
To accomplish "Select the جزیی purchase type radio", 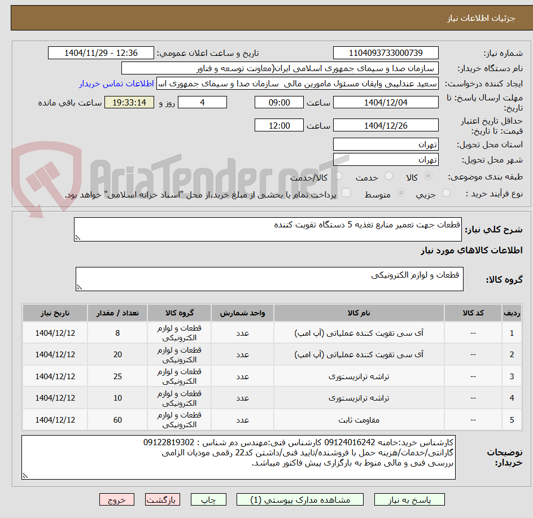I will pos(446,193).
